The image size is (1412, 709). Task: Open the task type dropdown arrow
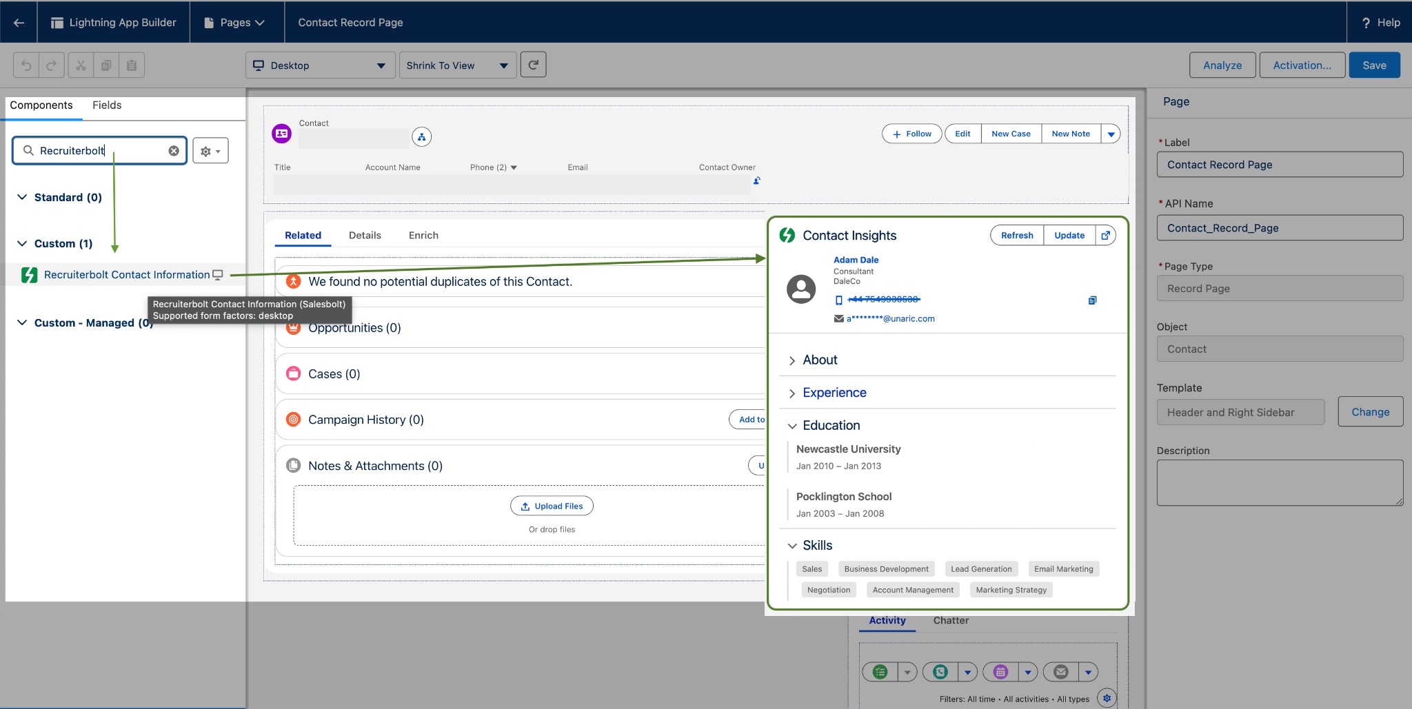point(907,672)
